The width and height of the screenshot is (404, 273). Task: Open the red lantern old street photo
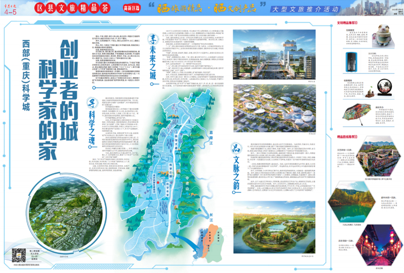(x=378, y=245)
